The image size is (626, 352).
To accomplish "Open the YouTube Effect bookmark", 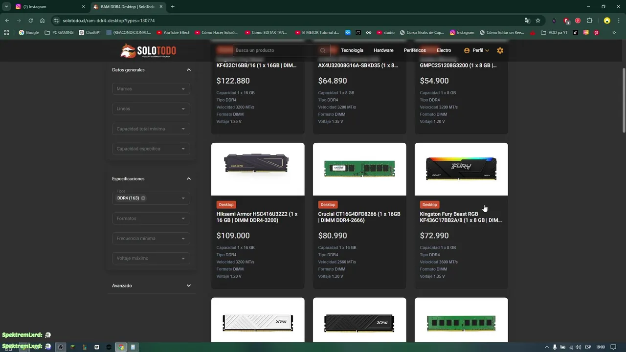I will point(173,33).
